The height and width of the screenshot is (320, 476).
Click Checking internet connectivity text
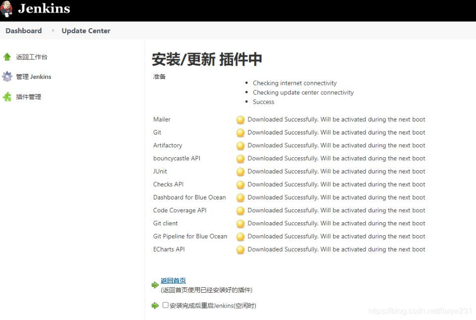click(x=295, y=83)
